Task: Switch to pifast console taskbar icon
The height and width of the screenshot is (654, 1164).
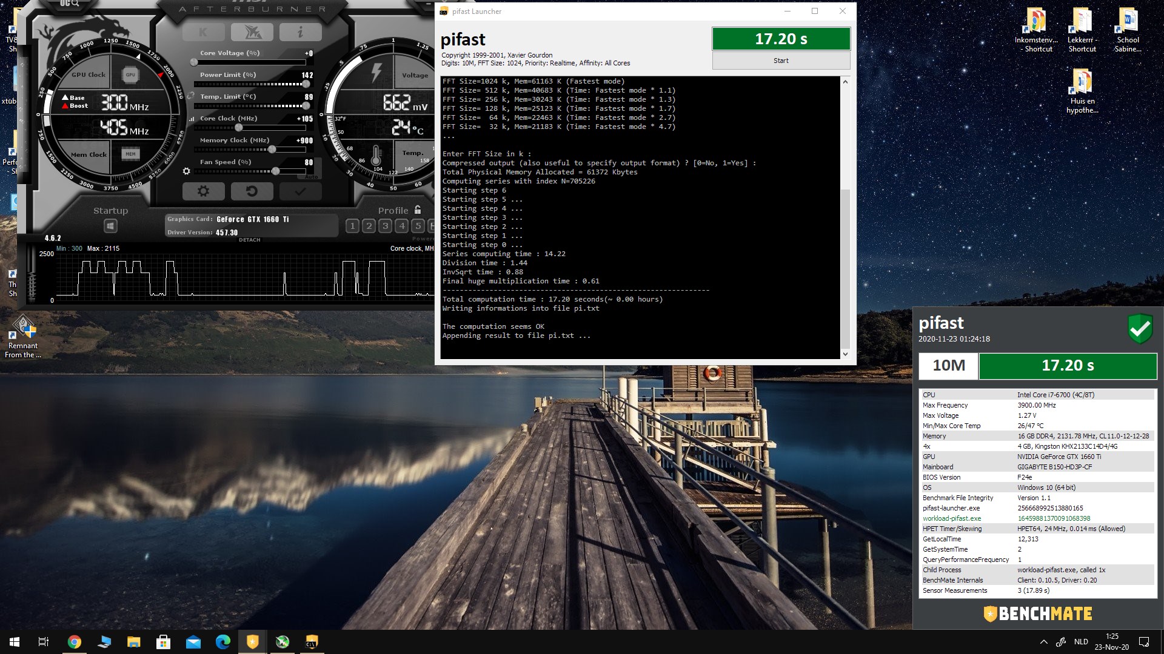Action: point(312,642)
